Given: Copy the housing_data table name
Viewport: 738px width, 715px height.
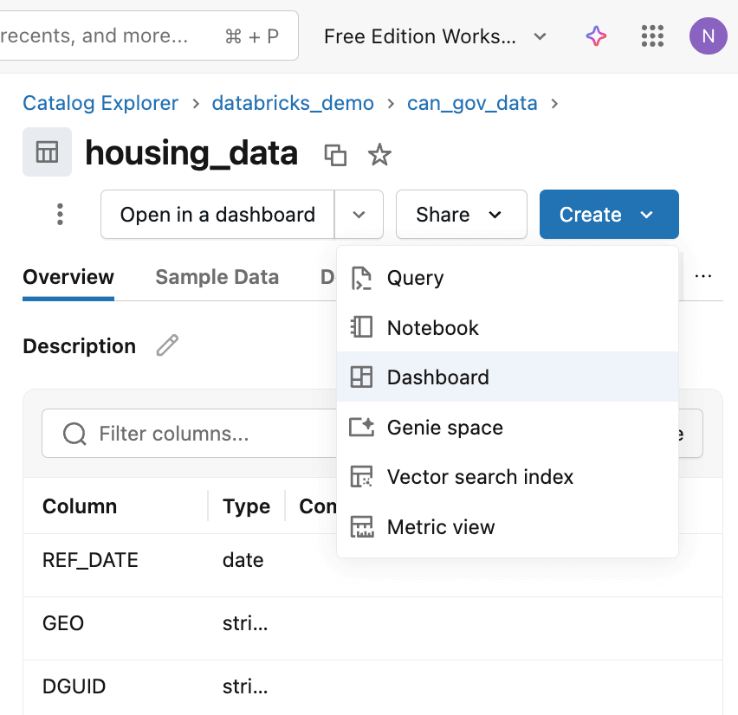Looking at the screenshot, I should click(335, 155).
